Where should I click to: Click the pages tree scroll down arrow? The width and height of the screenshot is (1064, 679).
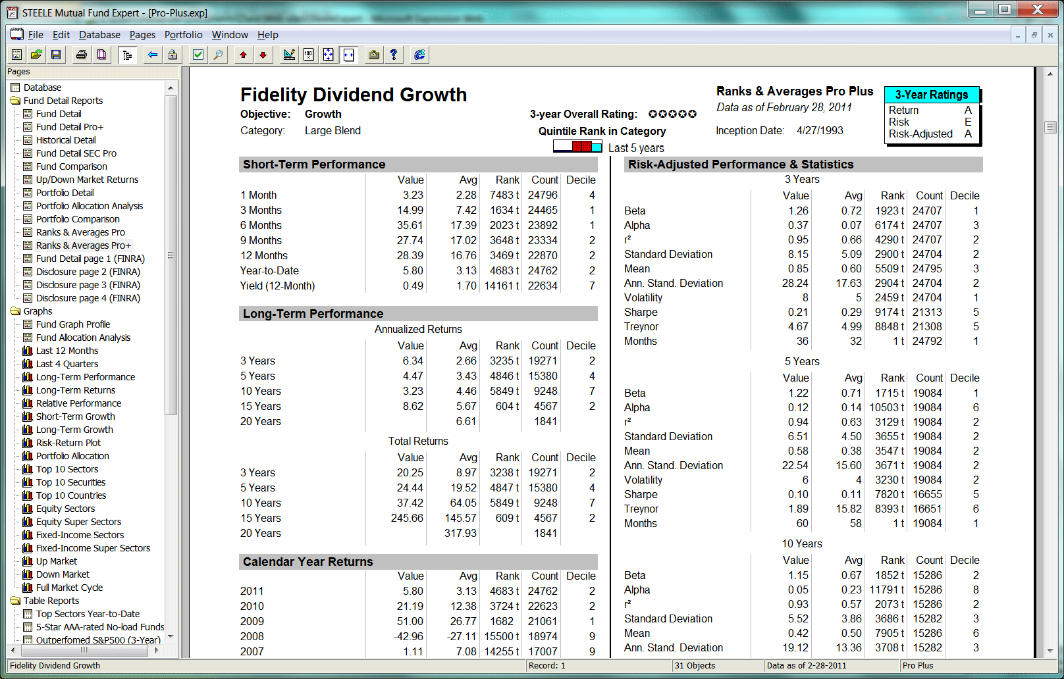pos(171,637)
